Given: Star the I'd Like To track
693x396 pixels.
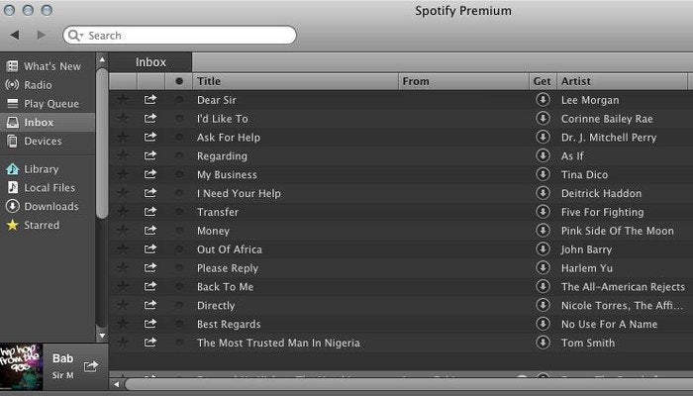Looking at the screenshot, I should (123, 119).
